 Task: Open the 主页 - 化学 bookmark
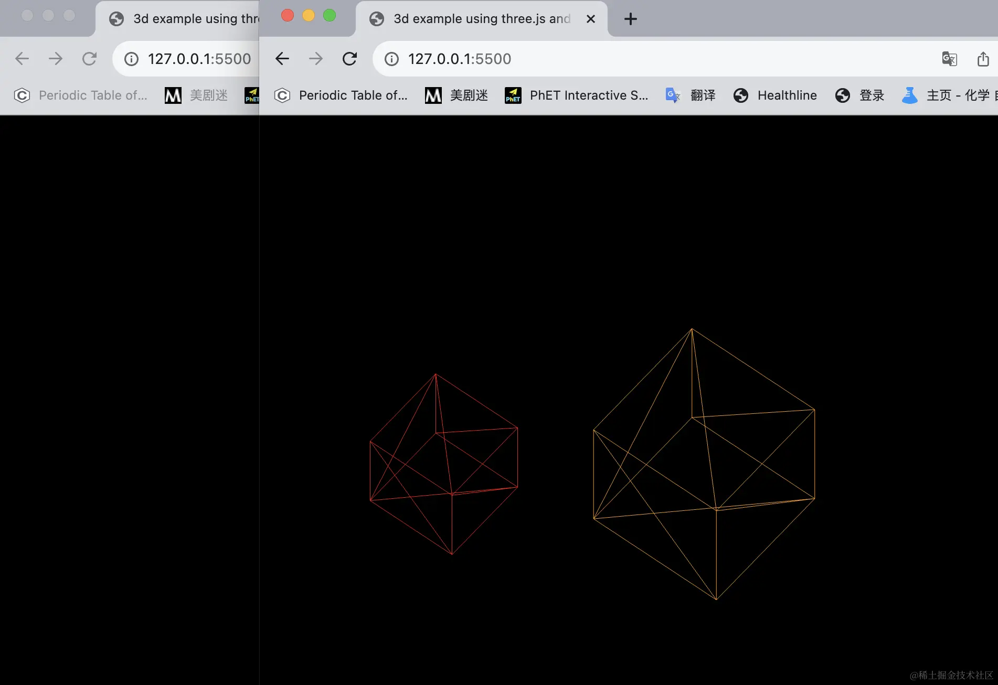tap(949, 95)
